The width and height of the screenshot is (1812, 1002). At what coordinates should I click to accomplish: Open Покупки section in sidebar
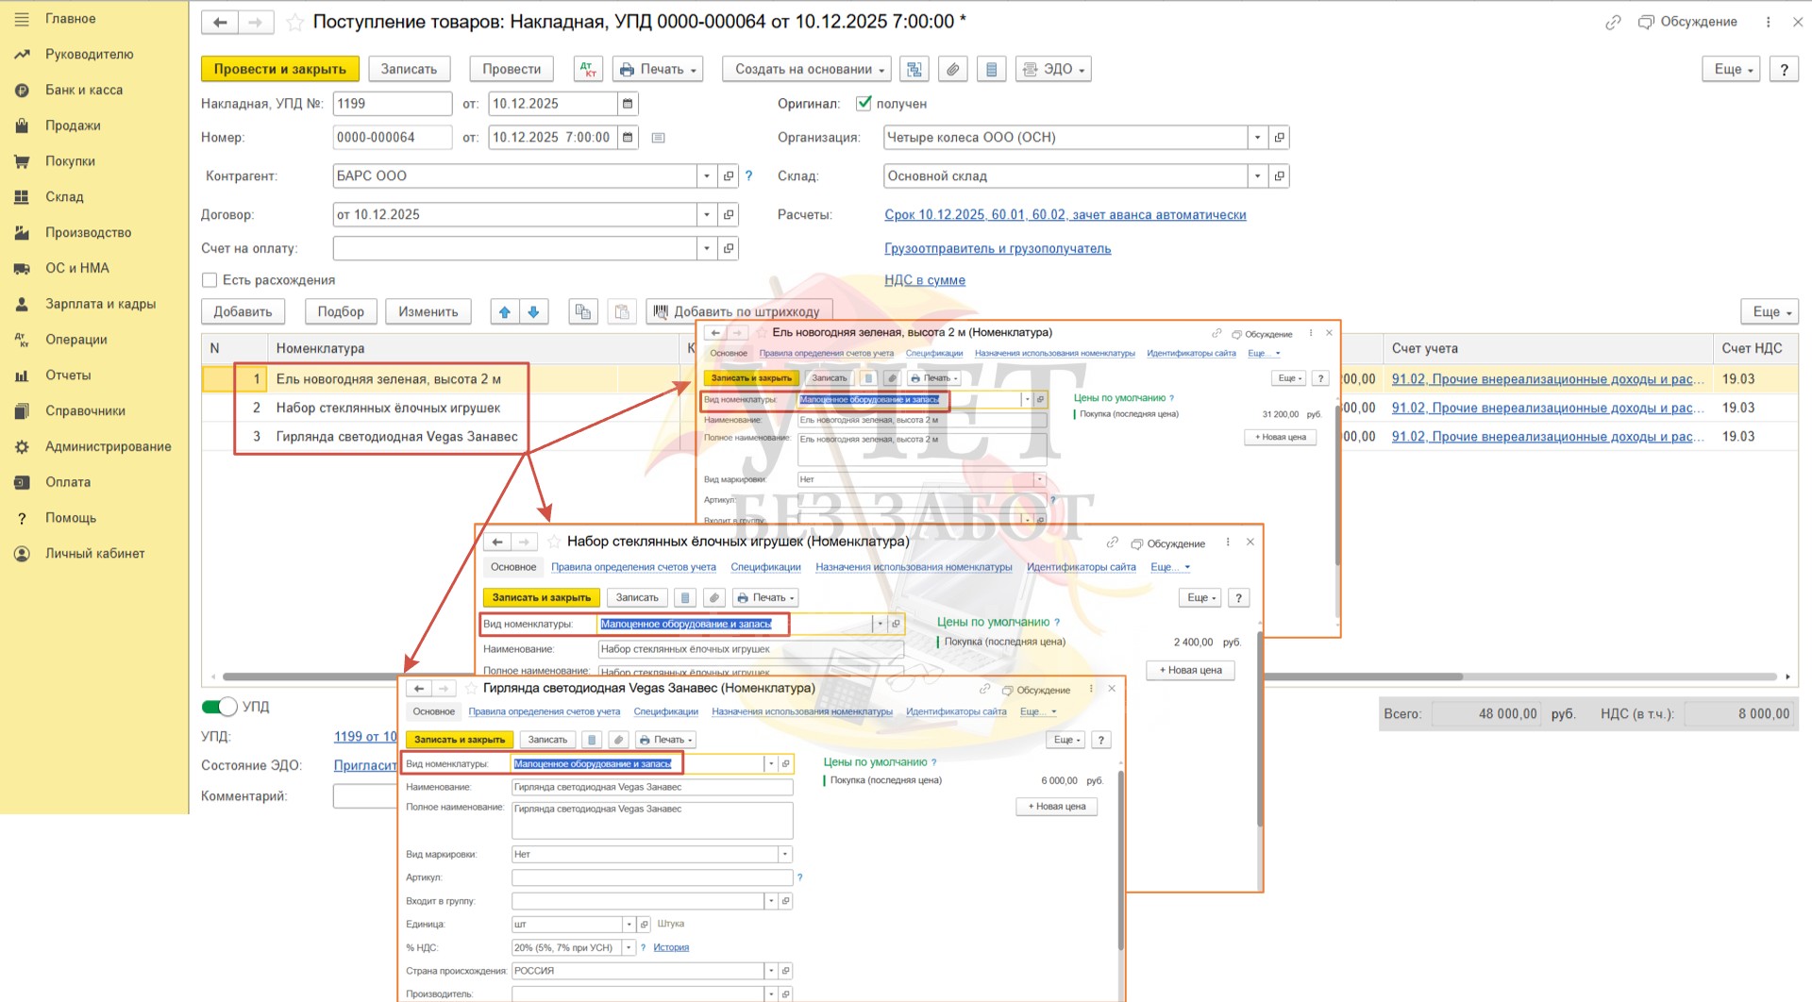[70, 161]
